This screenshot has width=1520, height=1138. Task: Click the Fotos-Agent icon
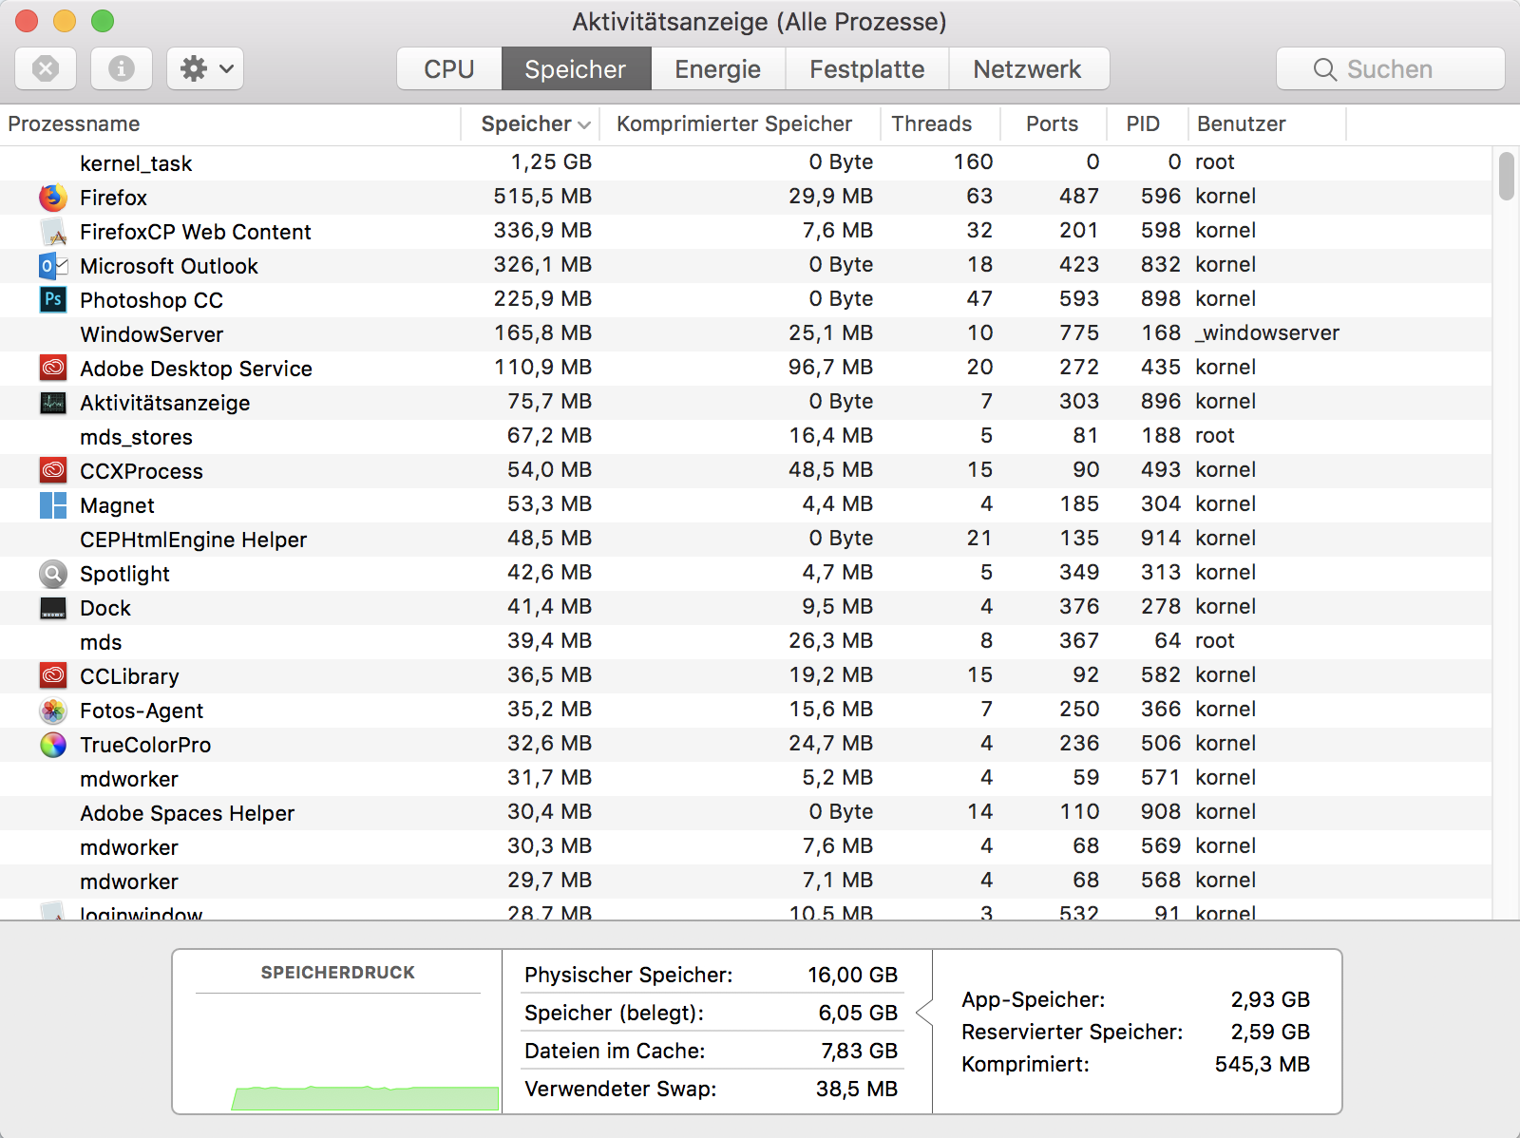tap(53, 711)
